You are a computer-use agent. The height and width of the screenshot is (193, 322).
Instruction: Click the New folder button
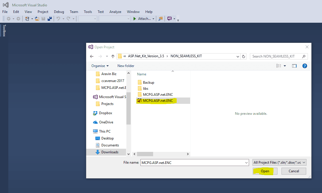126,66
